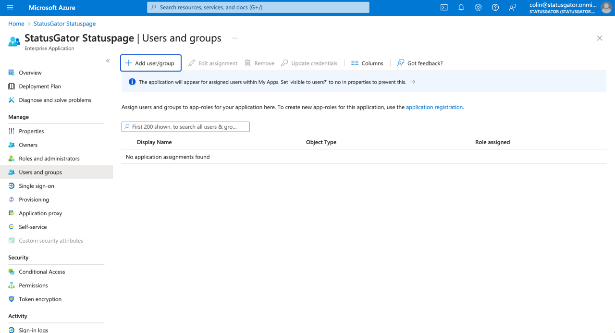Click Got feedback? in toolbar

[420, 63]
